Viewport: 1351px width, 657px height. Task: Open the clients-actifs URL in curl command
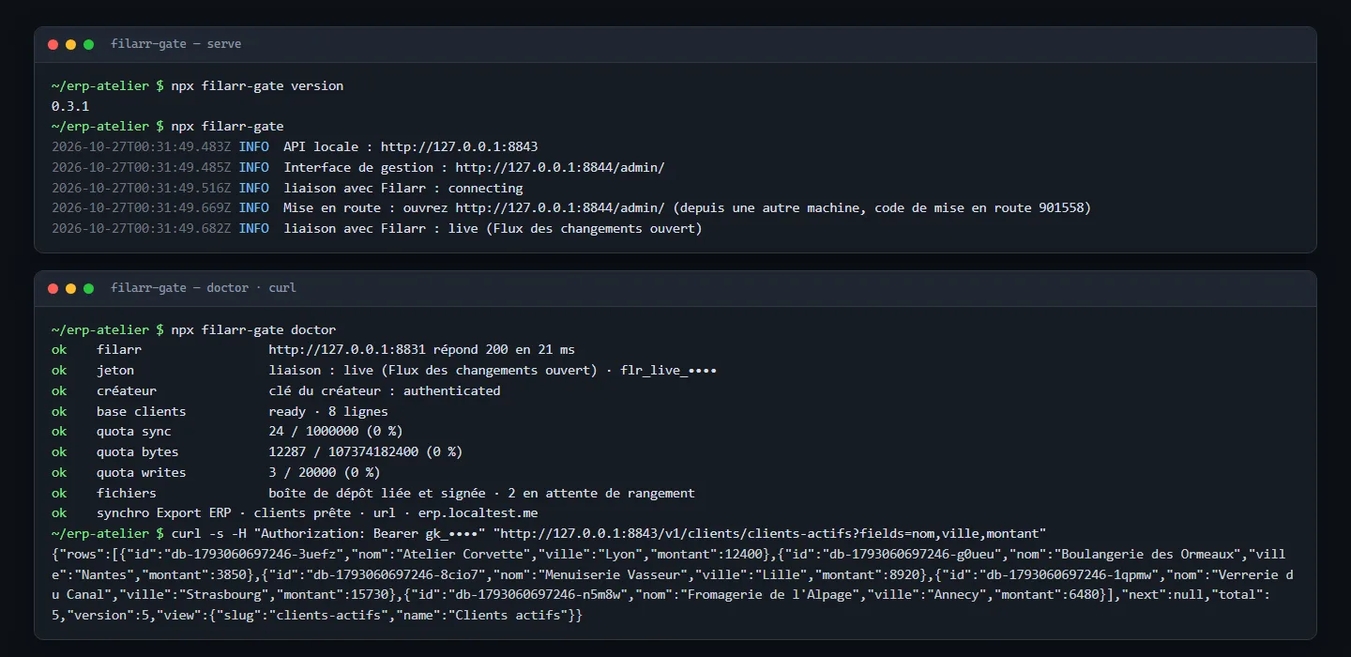tap(770, 533)
